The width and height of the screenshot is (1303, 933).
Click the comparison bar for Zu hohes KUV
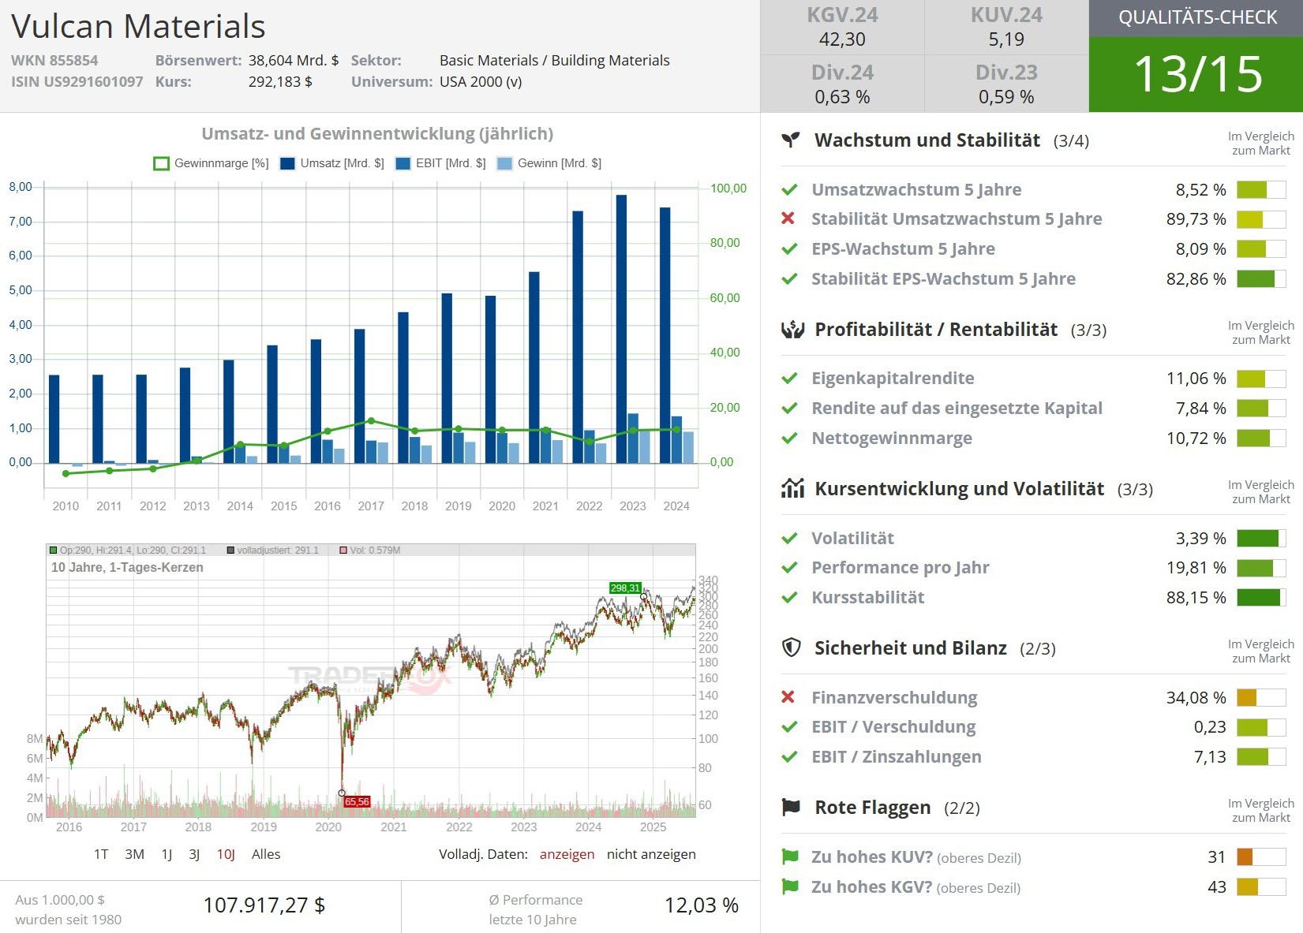1261,857
